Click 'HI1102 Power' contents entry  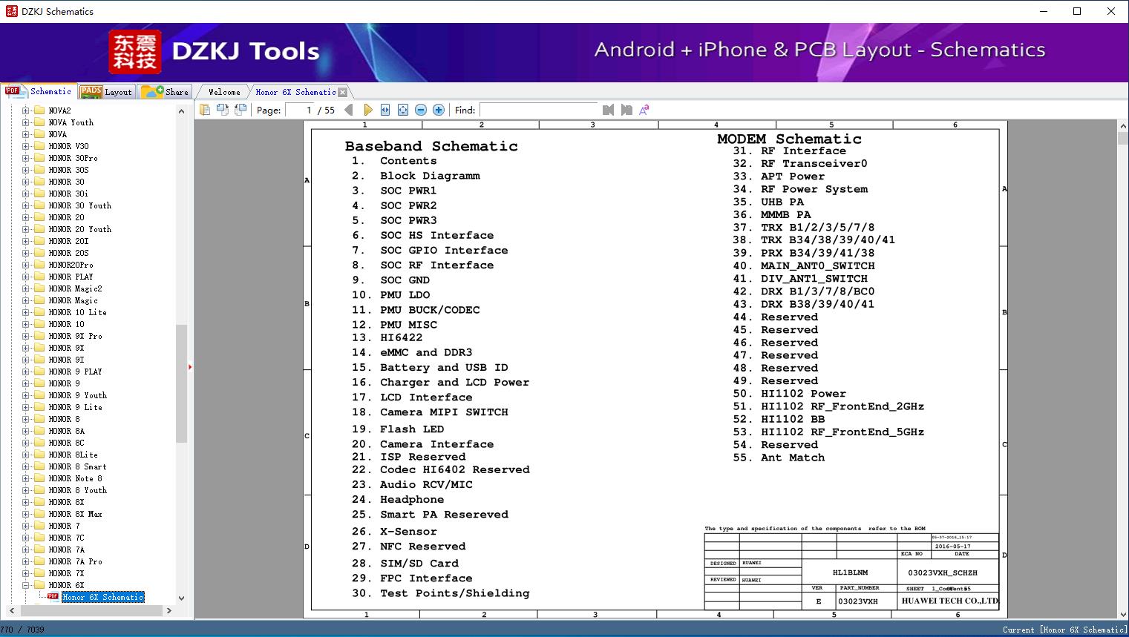coord(803,394)
